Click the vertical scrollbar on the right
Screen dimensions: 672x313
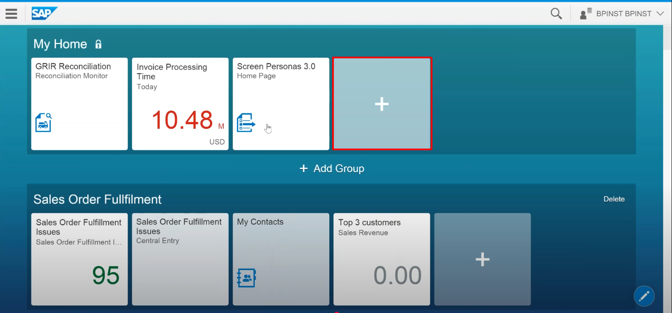667,38
